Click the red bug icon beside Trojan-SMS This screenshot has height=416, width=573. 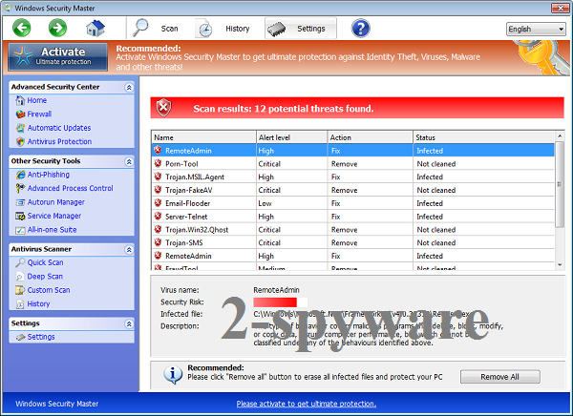(158, 242)
